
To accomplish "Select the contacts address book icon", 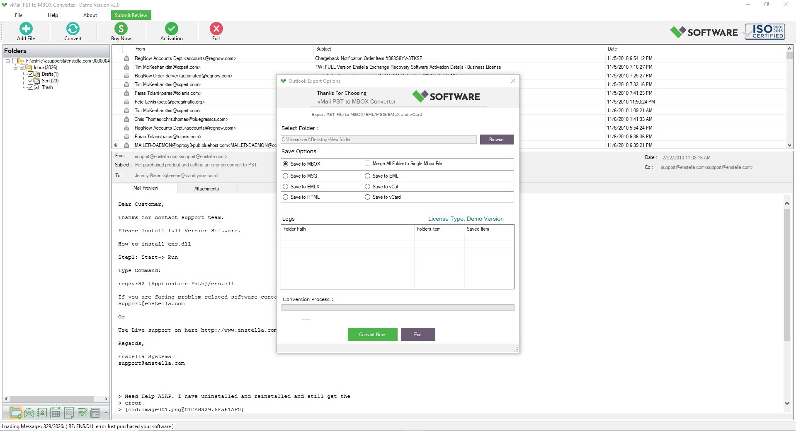I will click(42, 412).
